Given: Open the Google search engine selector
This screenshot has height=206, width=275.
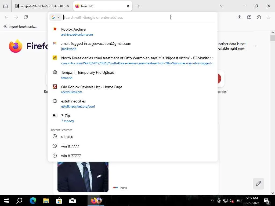Looking at the screenshot, I should pos(56,17).
